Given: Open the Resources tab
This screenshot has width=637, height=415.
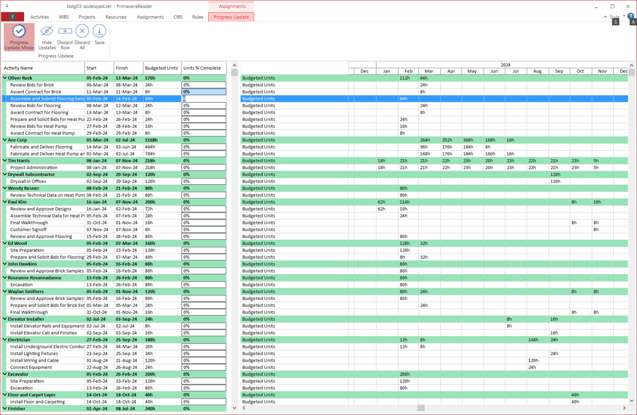Looking at the screenshot, I should click(116, 17).
